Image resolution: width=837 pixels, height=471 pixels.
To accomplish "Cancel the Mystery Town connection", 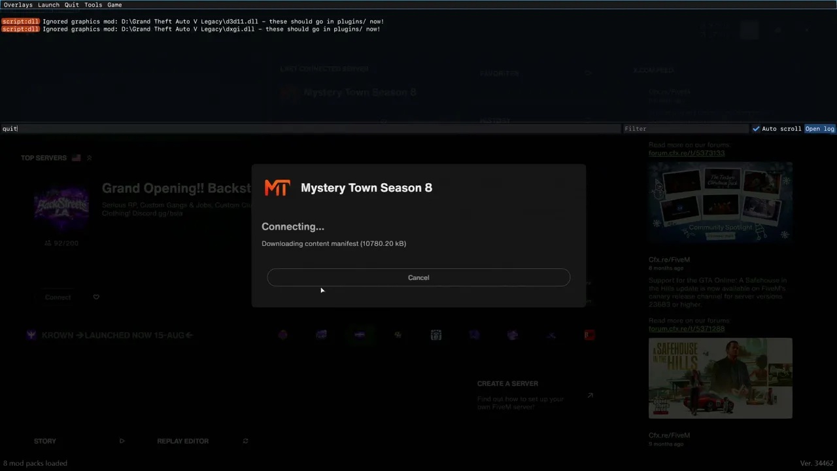I will point(418,277).
